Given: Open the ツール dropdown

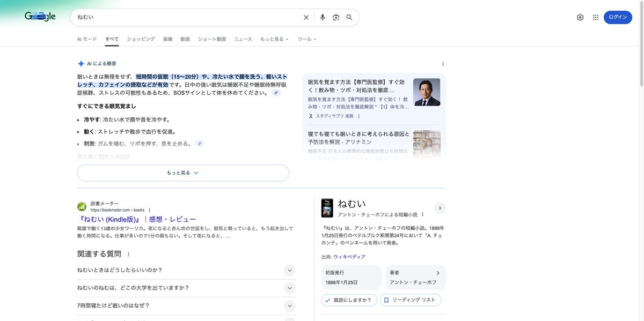Looking at the screenshot, I should (306, 39).
